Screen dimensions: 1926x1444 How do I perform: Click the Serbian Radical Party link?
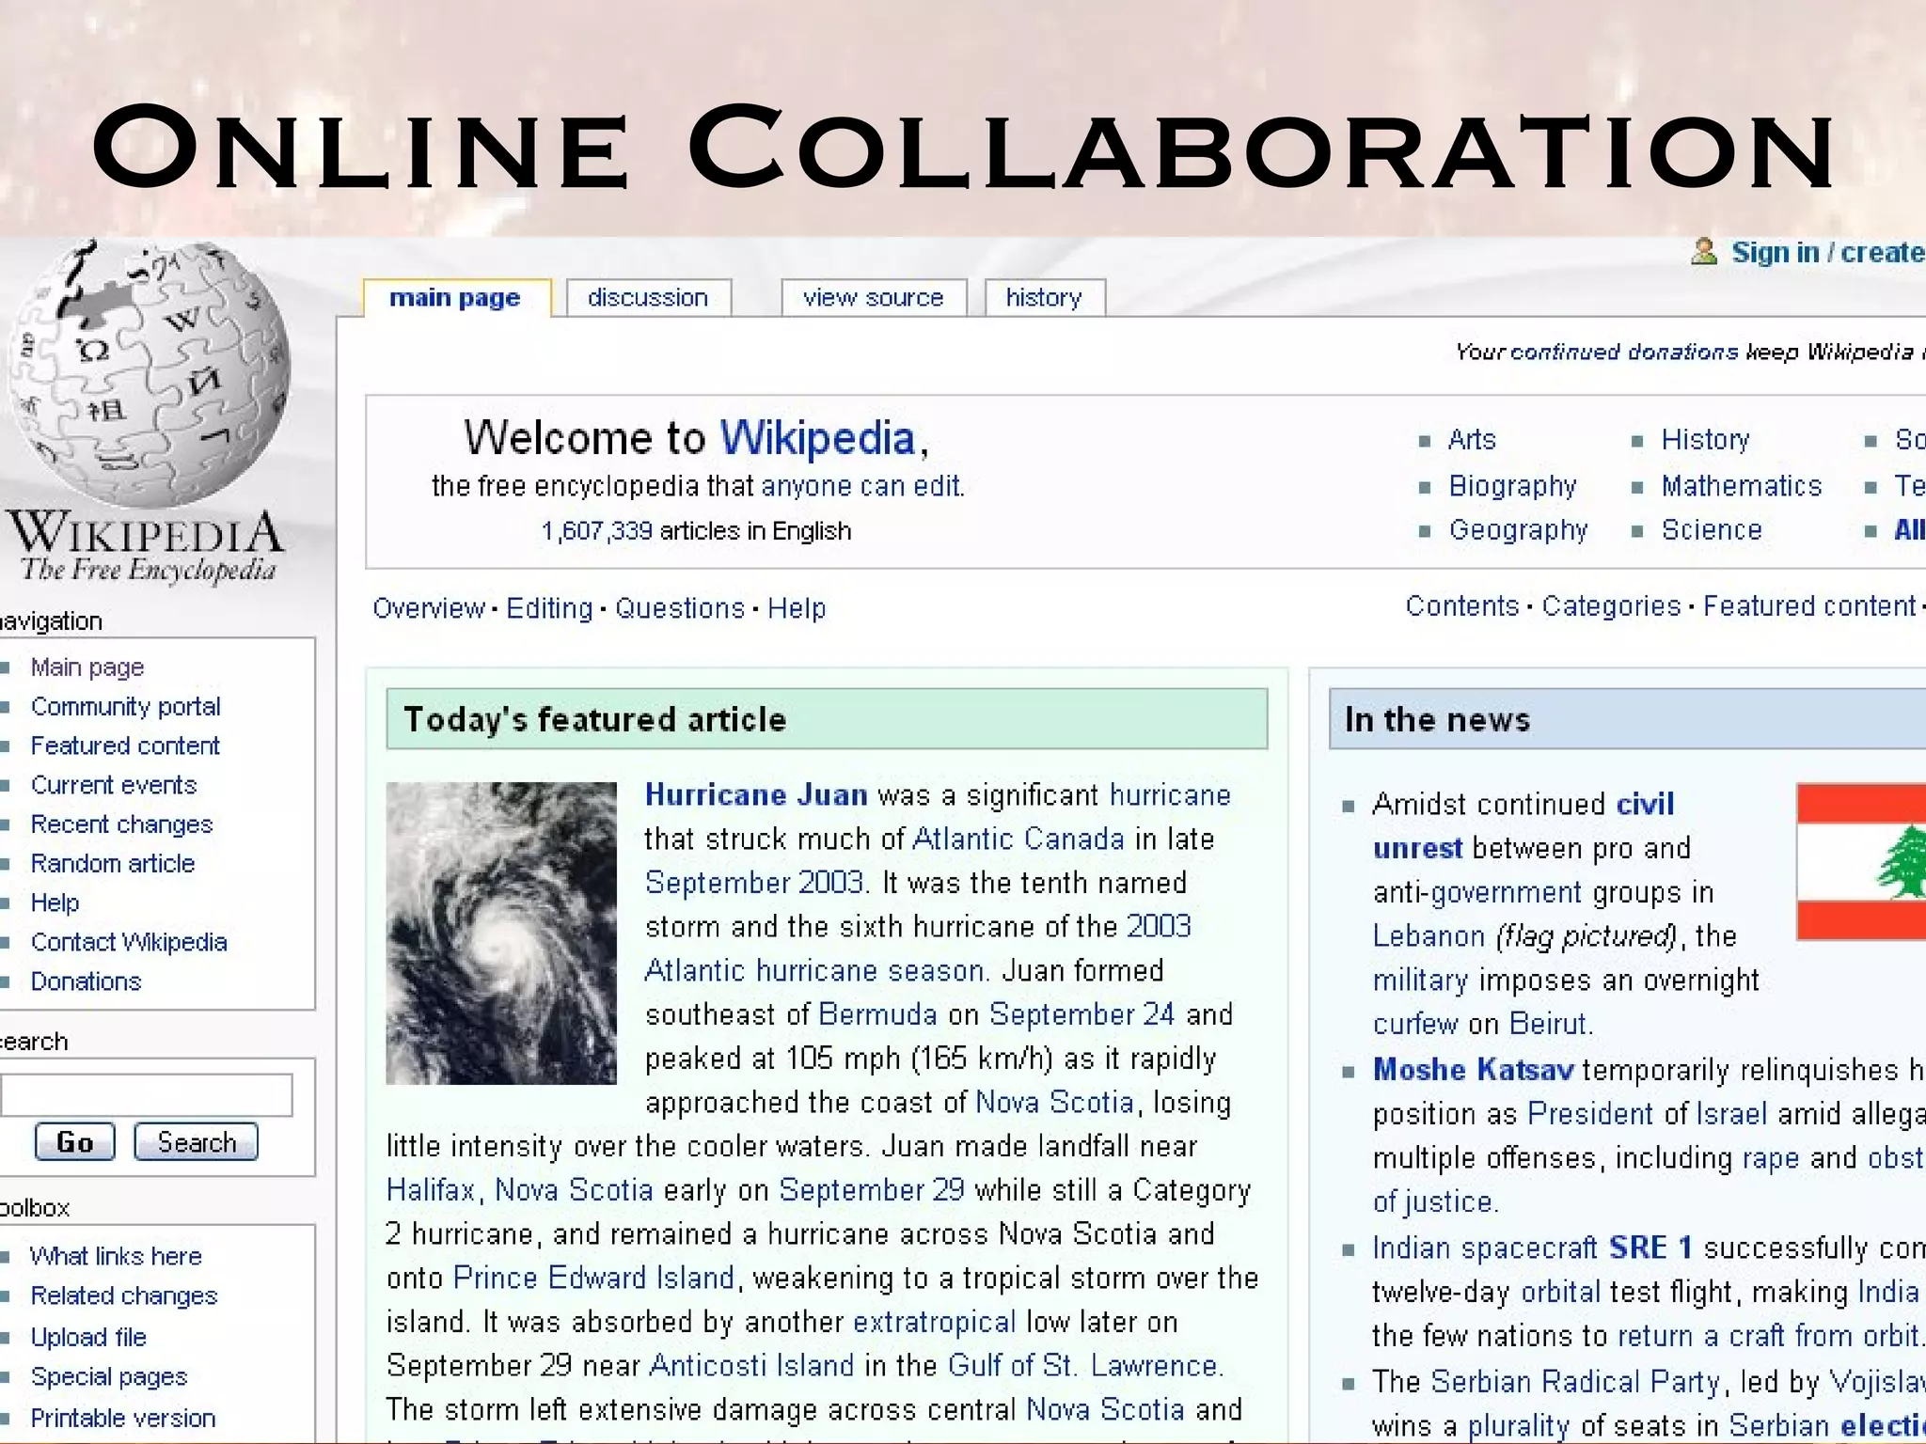point(1574,1382)
